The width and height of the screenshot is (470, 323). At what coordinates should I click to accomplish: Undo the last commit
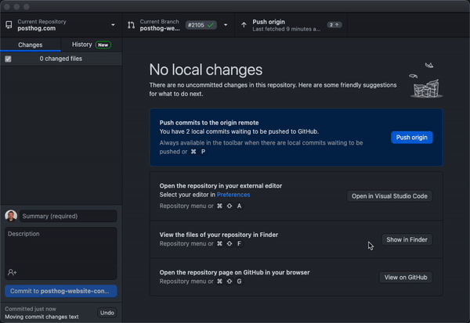click(107, 312)
